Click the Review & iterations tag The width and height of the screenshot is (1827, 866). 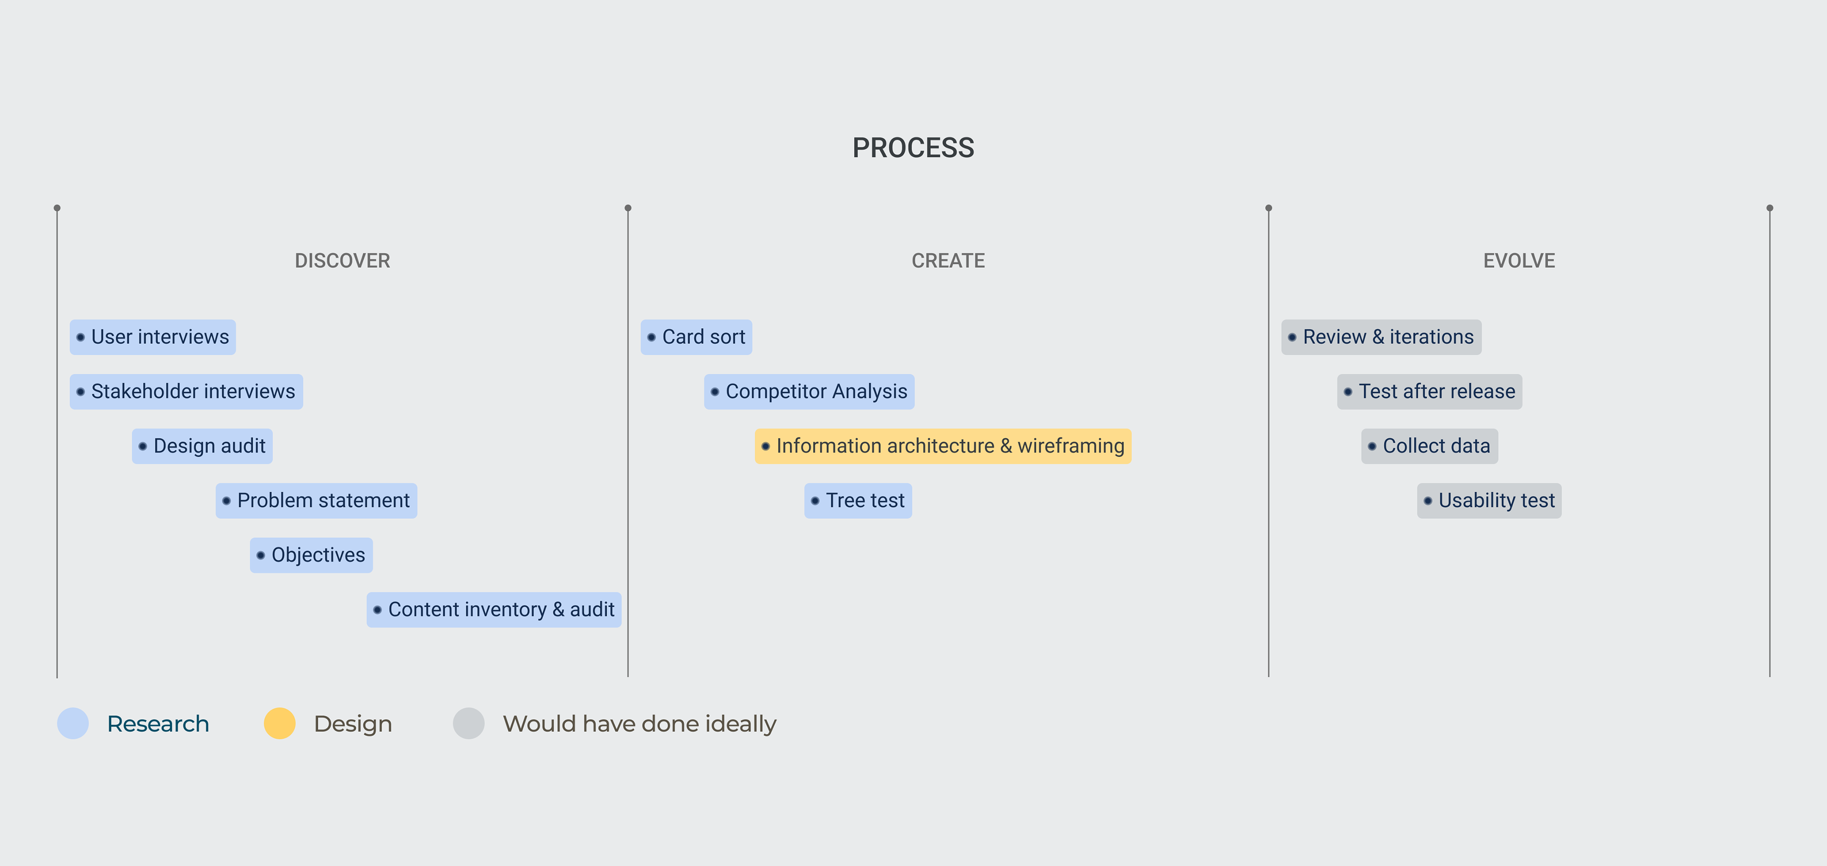pyautogui.click(x=1381, y=337)
